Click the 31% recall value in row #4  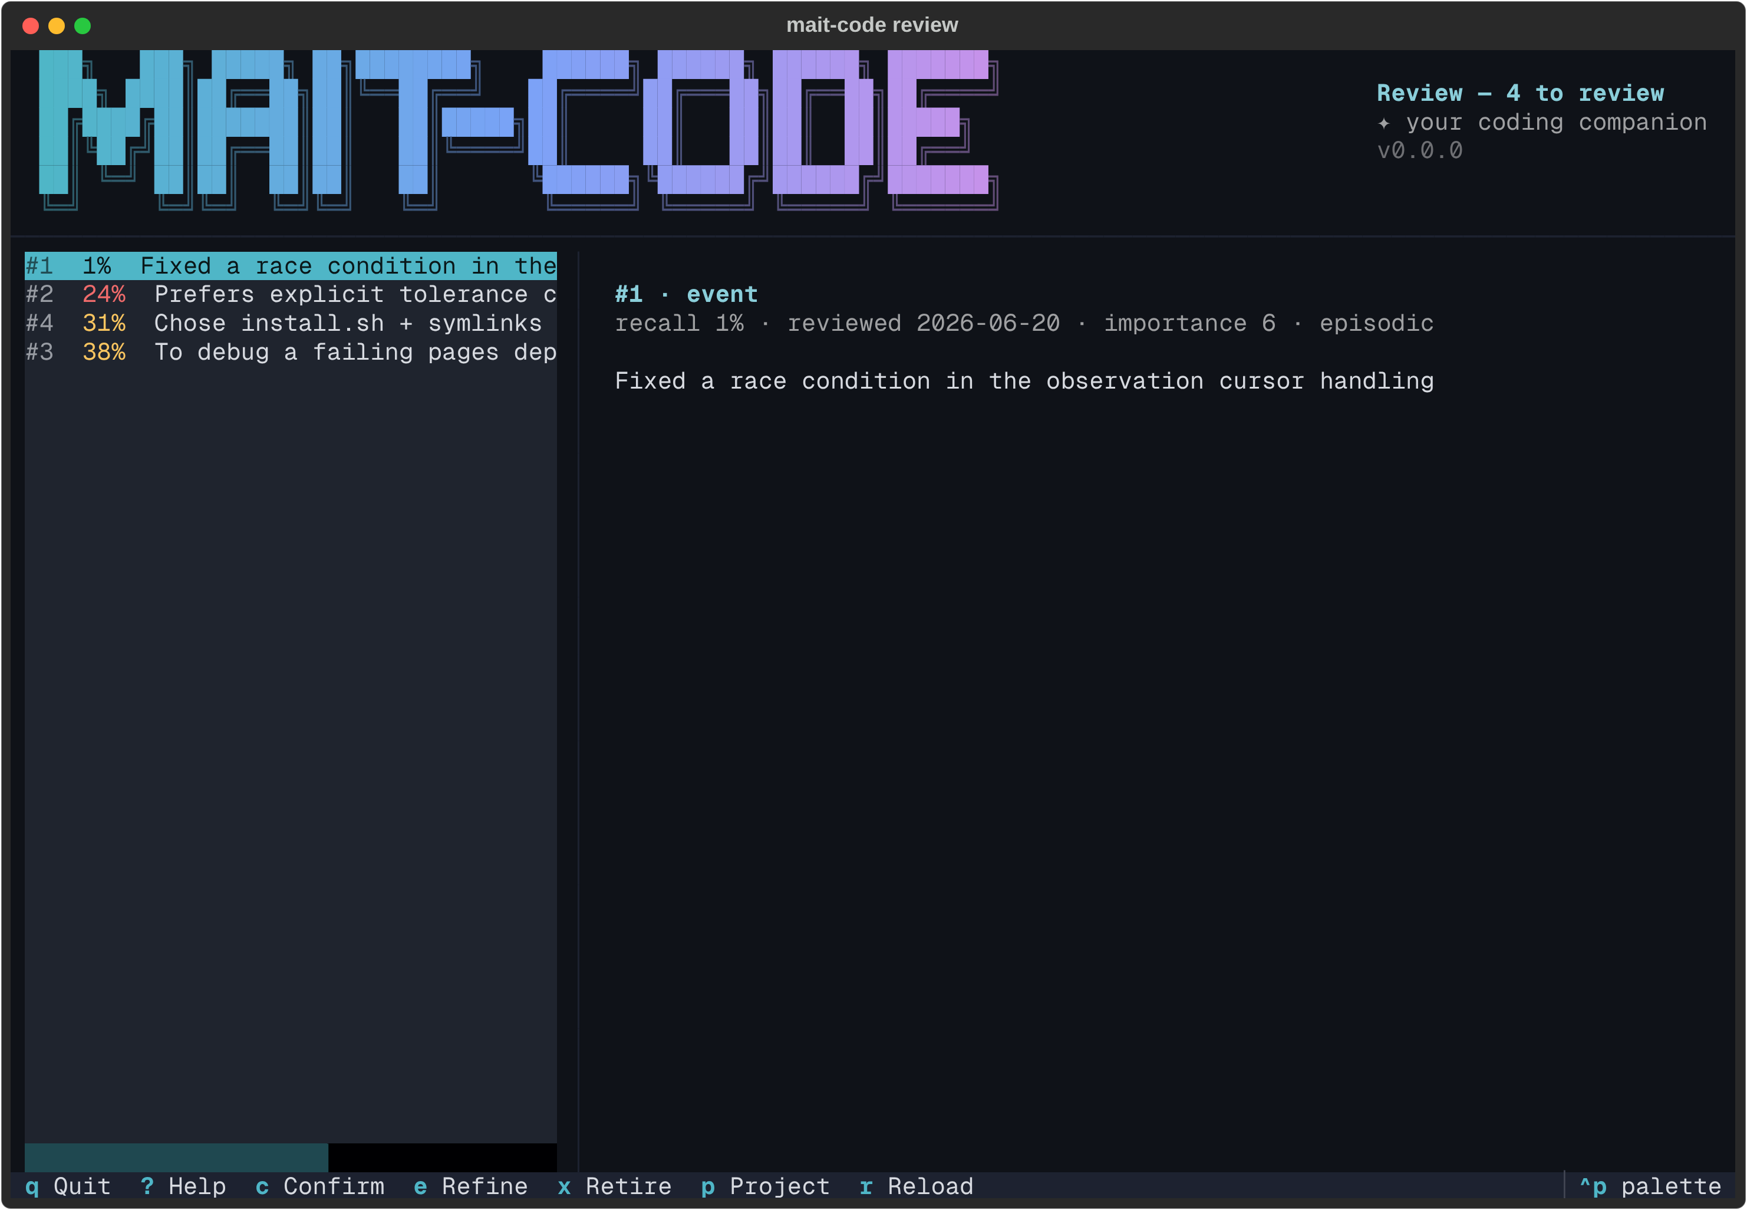click(x=104, y=323)
